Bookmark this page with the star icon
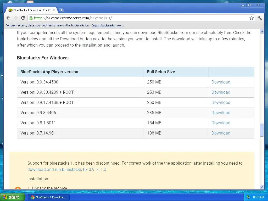The image size is (268, 201). tap(252, 18)
